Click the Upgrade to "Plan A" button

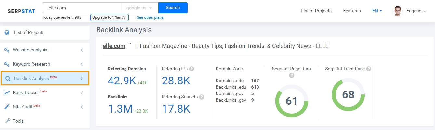[x=110, y=17]
